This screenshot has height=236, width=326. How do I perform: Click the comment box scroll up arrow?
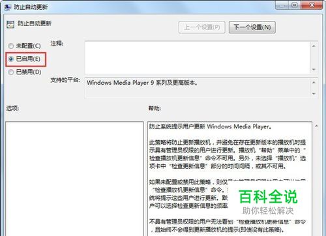(x=314, y=46)
